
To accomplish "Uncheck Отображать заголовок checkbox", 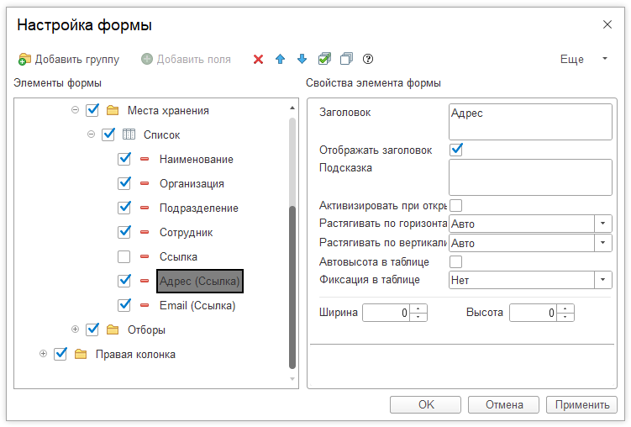I will pyautogui.click(x=456, y=150).
